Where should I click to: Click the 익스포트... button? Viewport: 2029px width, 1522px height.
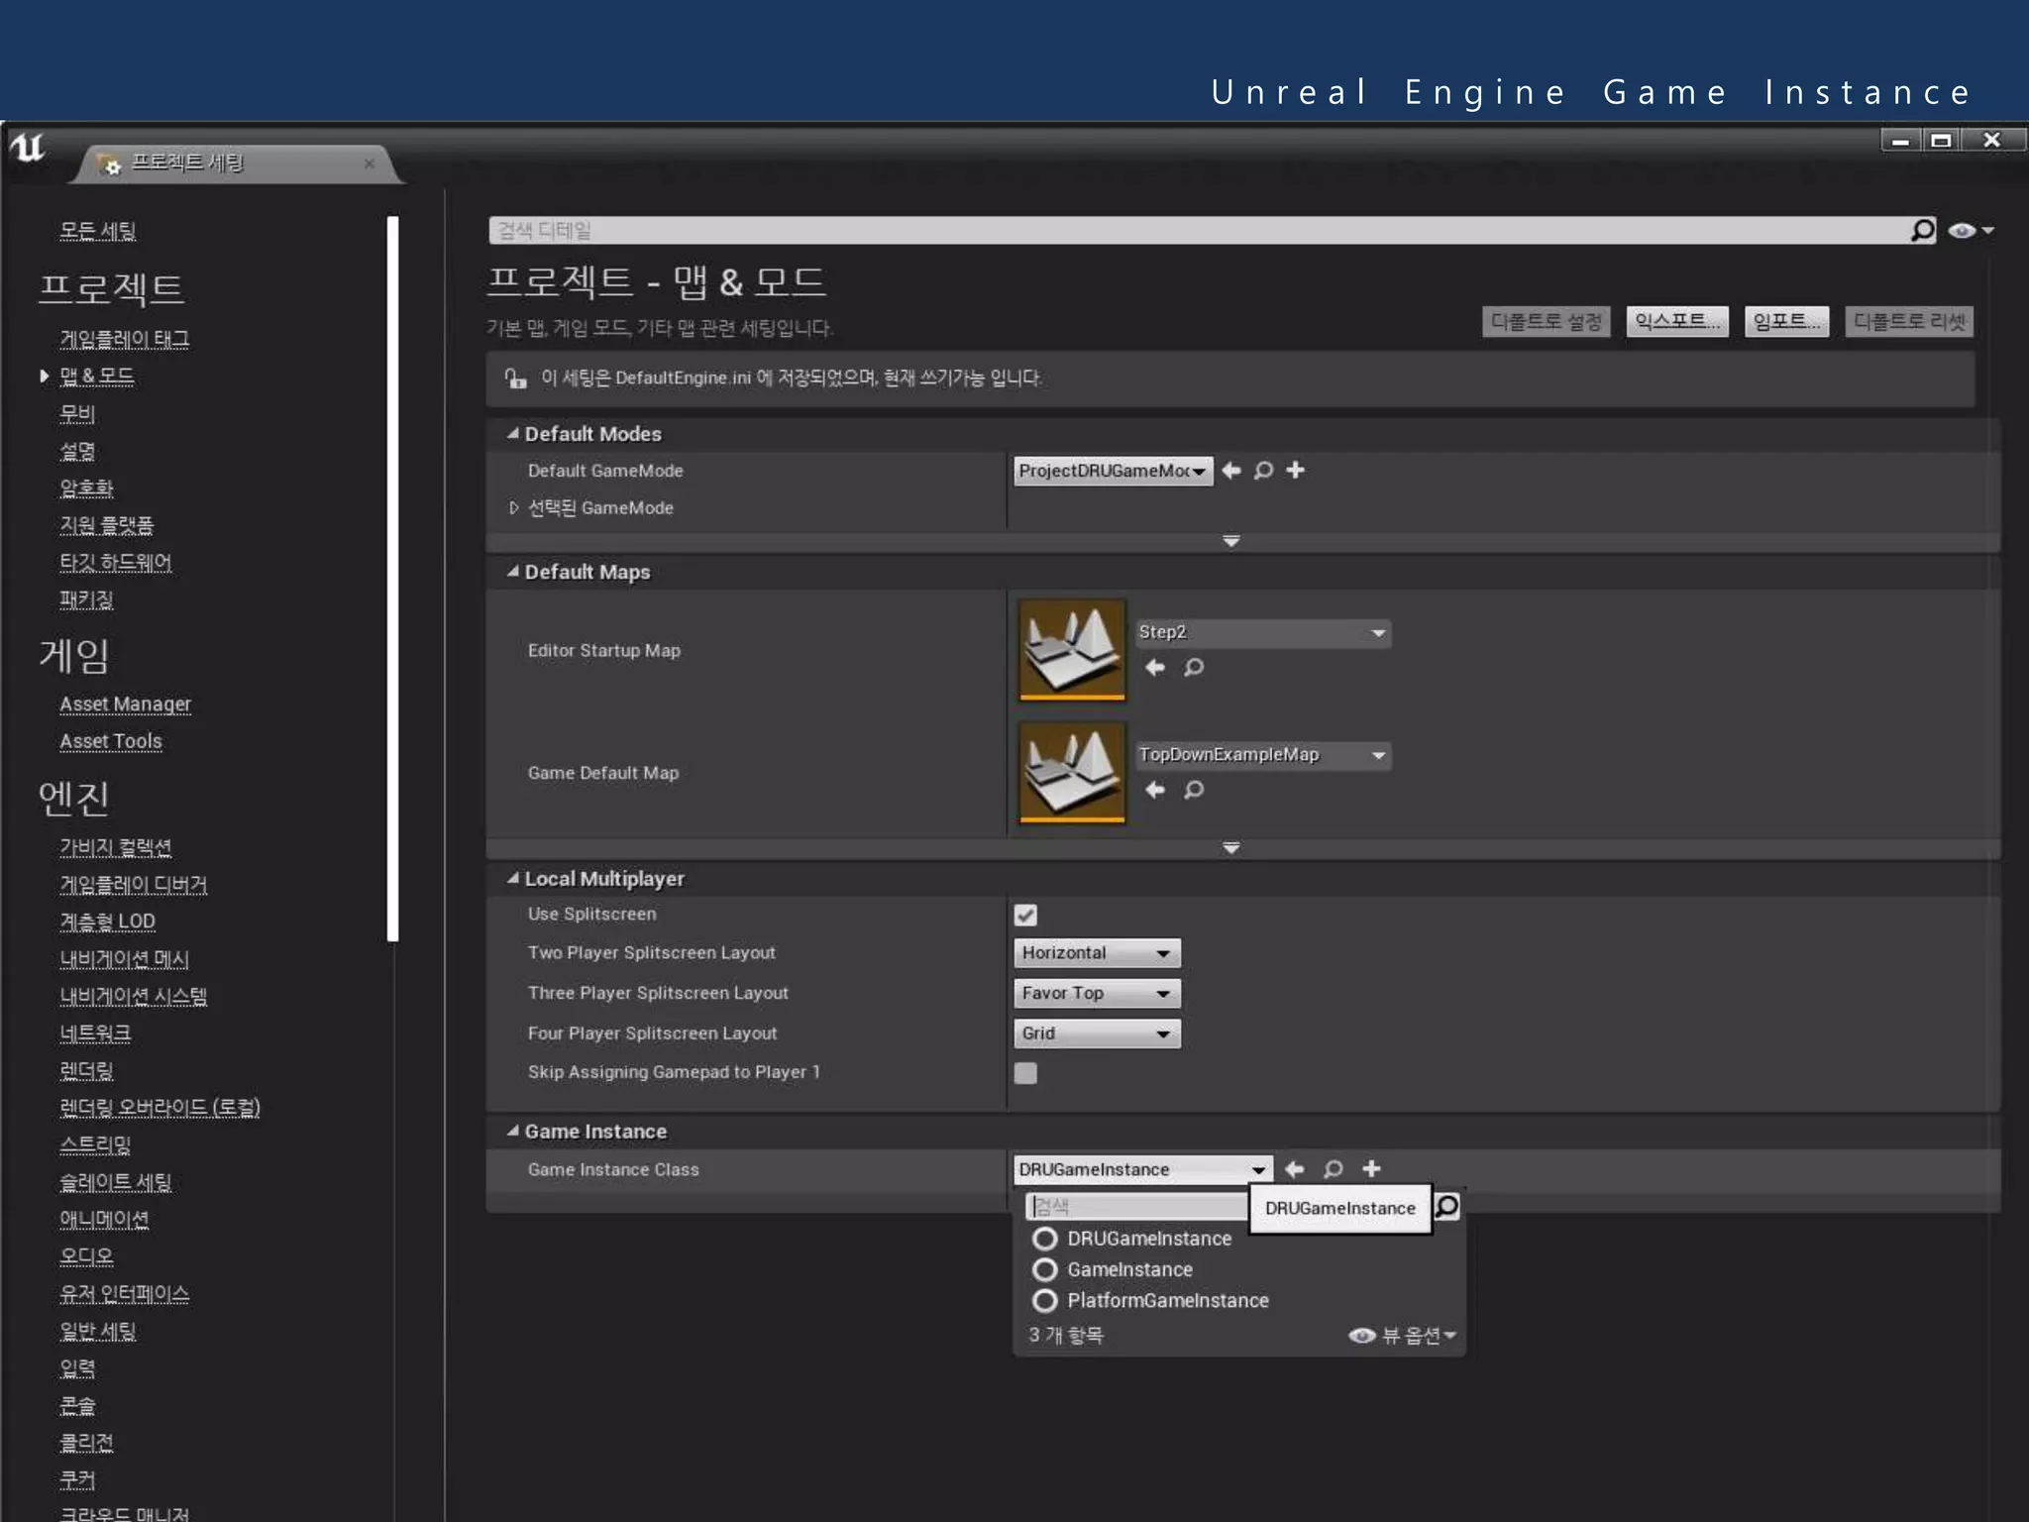[x=1676, y=321]
